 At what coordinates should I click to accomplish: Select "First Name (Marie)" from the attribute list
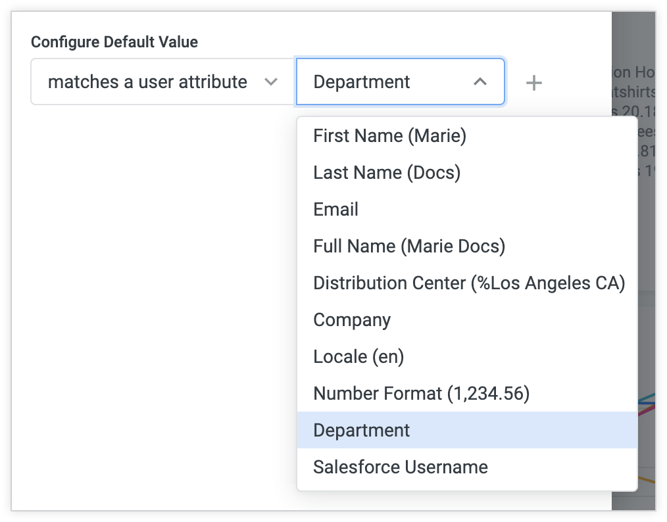point(390,135)
